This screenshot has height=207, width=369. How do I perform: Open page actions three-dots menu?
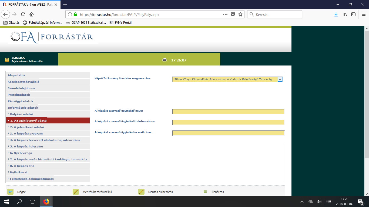(225, 15)
